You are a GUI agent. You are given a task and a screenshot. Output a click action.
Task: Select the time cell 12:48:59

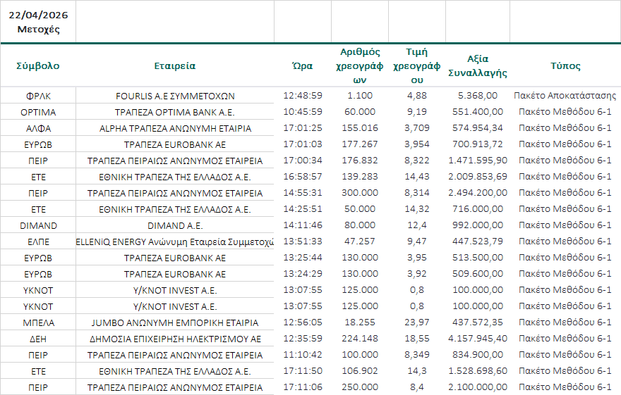(x=303, y=96)
